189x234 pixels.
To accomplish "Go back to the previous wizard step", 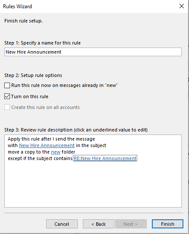I will pyautogui.click(x=98, y=224).
